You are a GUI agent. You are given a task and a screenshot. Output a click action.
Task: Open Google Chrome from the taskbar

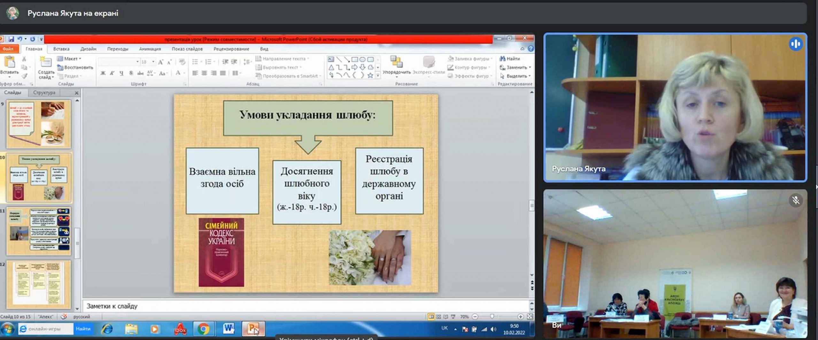[203, 329]
